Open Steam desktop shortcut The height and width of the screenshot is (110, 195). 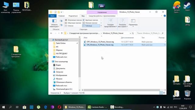[187, 6]
